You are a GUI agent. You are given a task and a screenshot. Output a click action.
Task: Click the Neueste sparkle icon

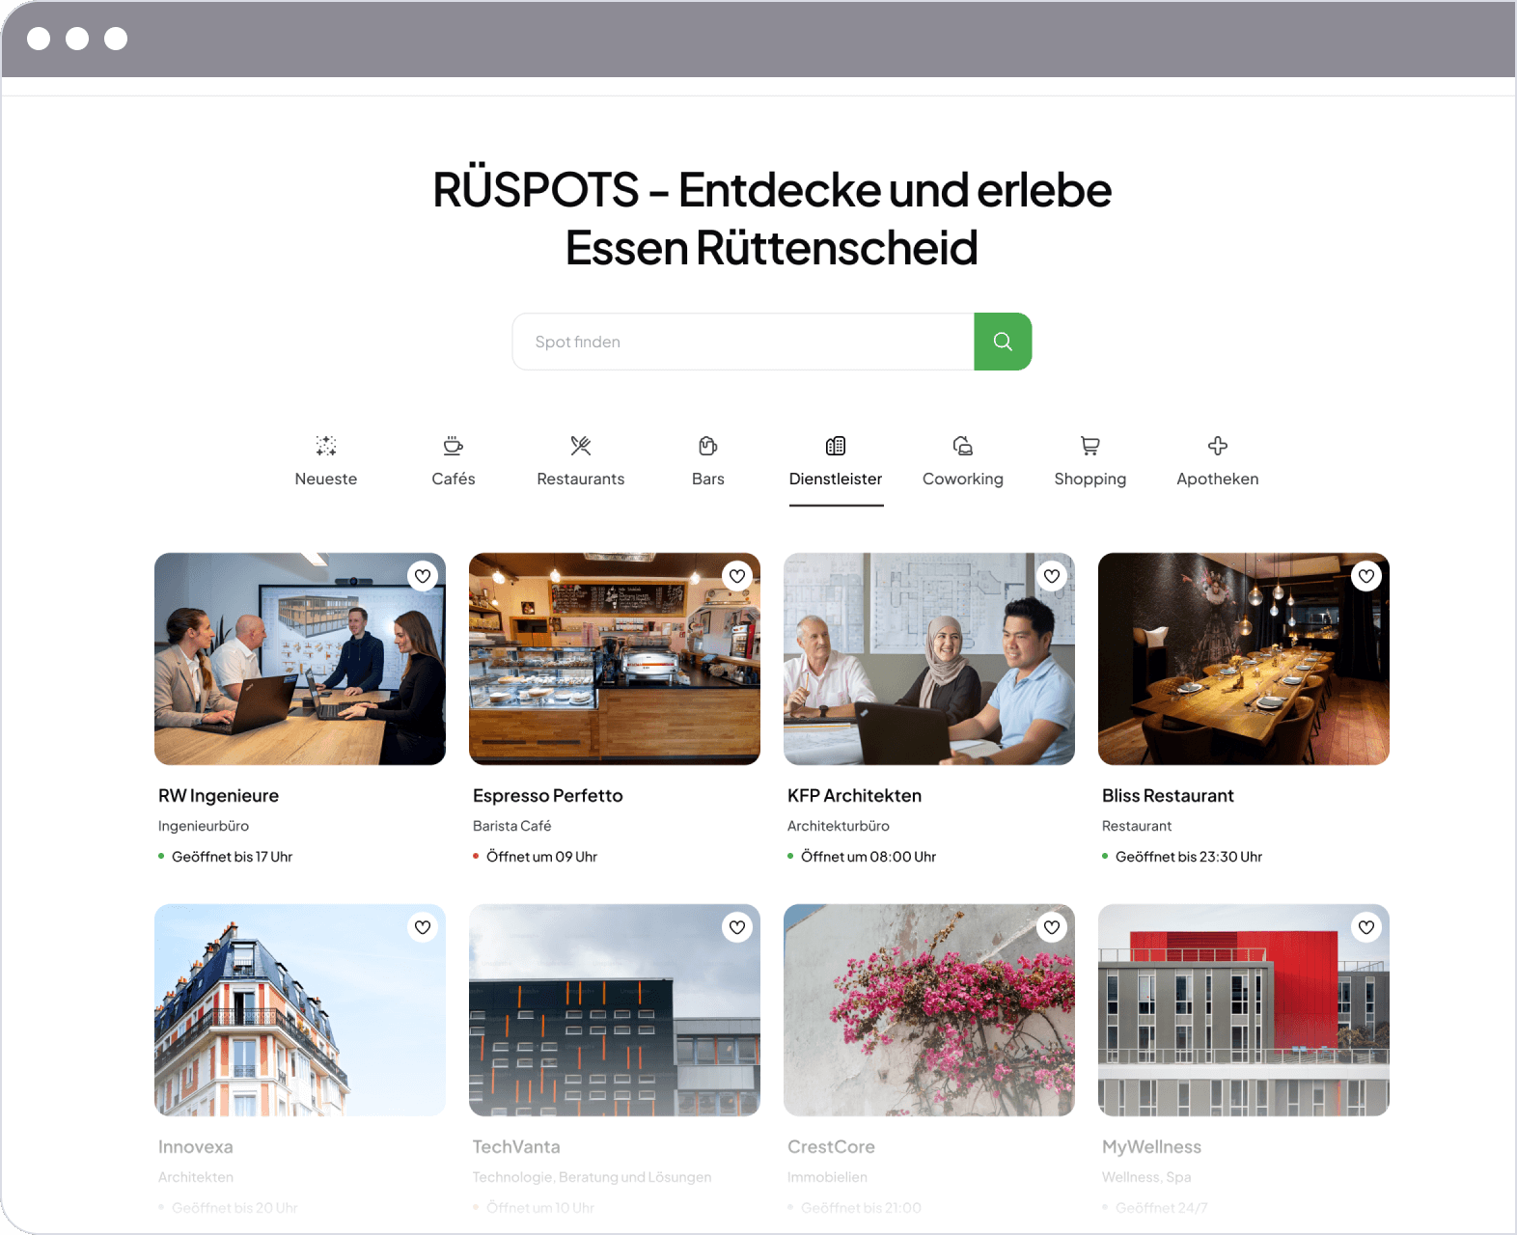pyautogui.click(x=326, y=446)
